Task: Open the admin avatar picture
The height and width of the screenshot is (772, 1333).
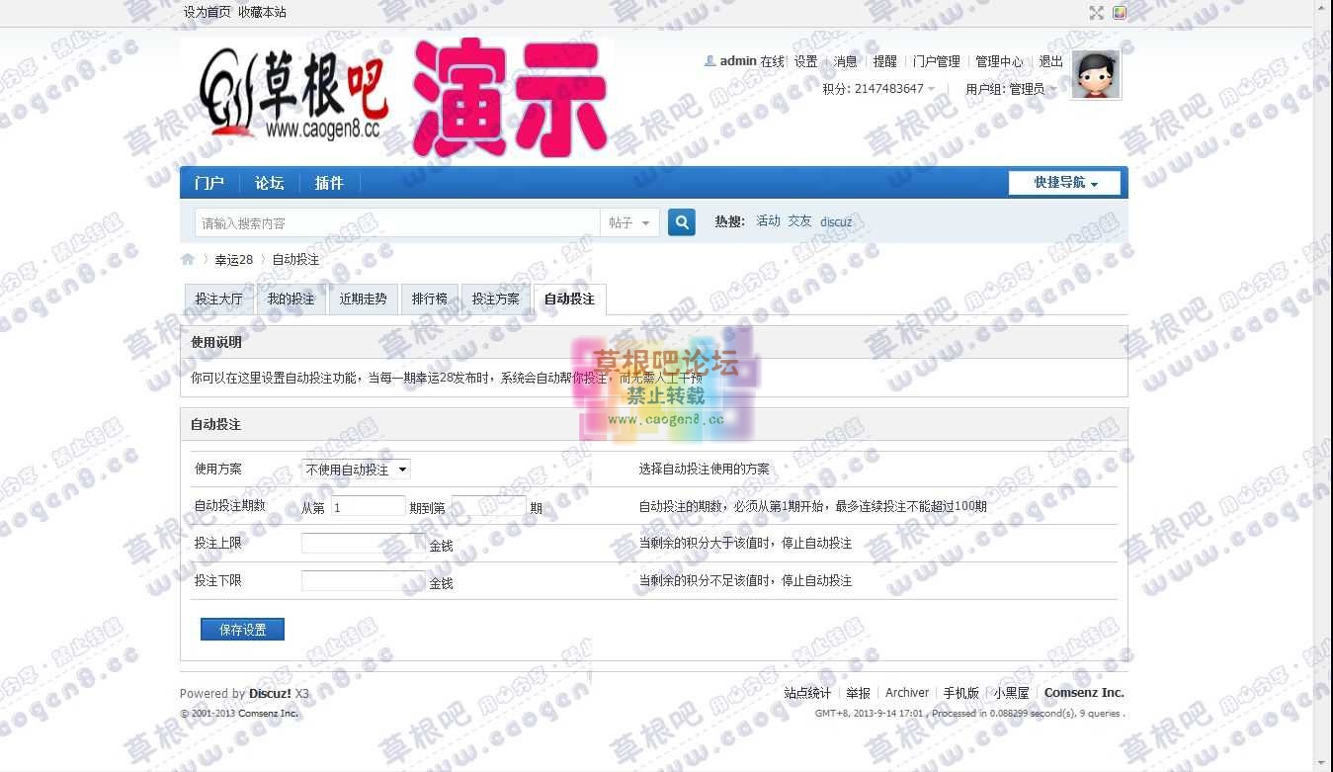Action: coord(1095,73)
